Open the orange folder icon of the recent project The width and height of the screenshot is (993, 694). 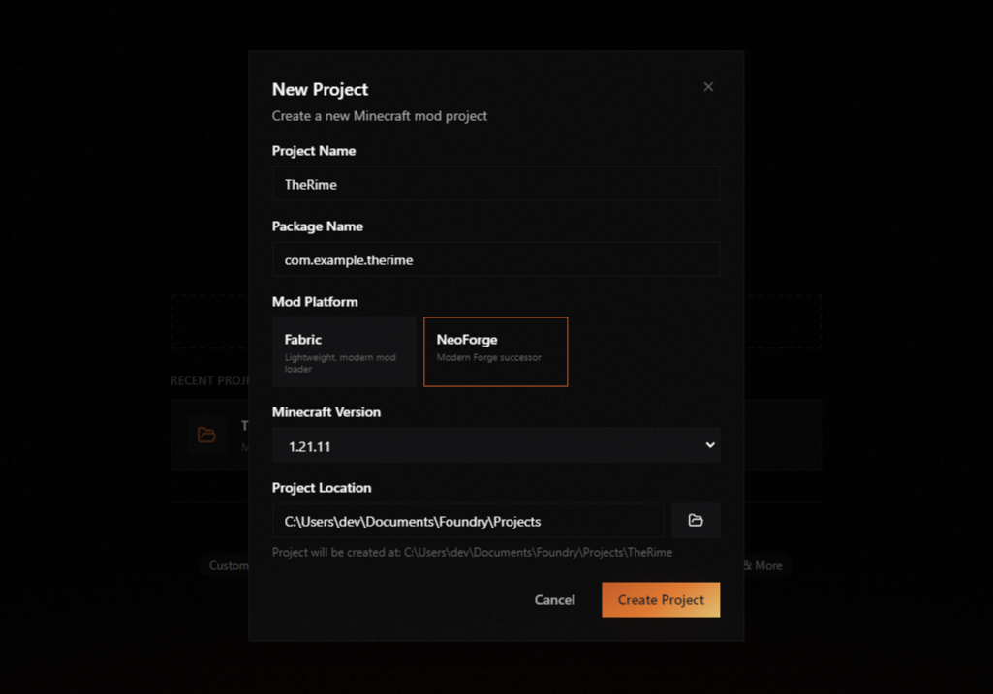[206, 434]
